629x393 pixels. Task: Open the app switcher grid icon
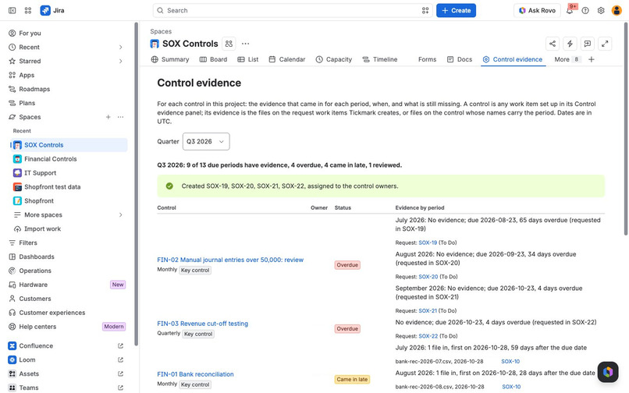27,10
